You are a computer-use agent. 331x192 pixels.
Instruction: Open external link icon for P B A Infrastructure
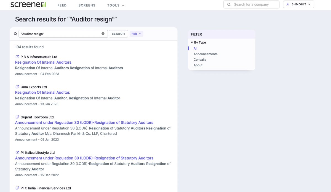17,57
